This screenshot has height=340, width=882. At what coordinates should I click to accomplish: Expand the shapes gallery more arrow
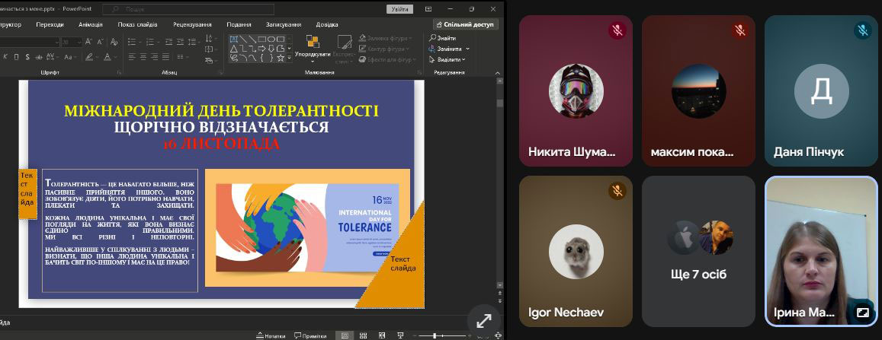pos(289,58)
